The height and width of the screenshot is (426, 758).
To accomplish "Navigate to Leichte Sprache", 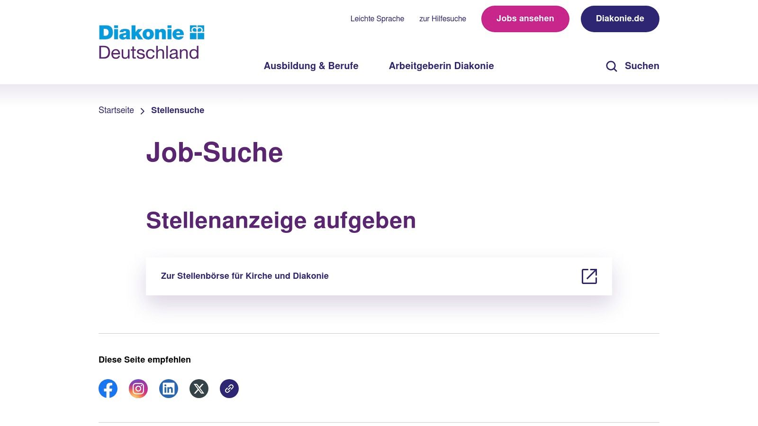I will point(377,19).
